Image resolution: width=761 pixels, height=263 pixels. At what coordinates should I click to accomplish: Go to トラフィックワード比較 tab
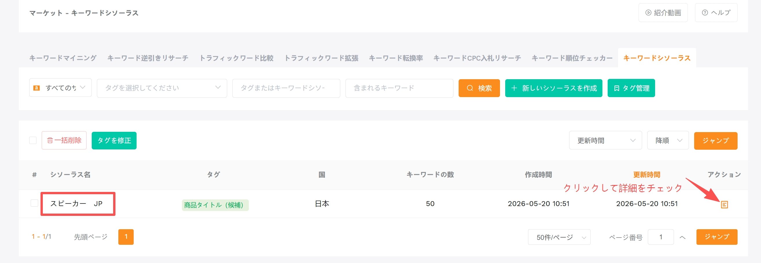(236, 58)
